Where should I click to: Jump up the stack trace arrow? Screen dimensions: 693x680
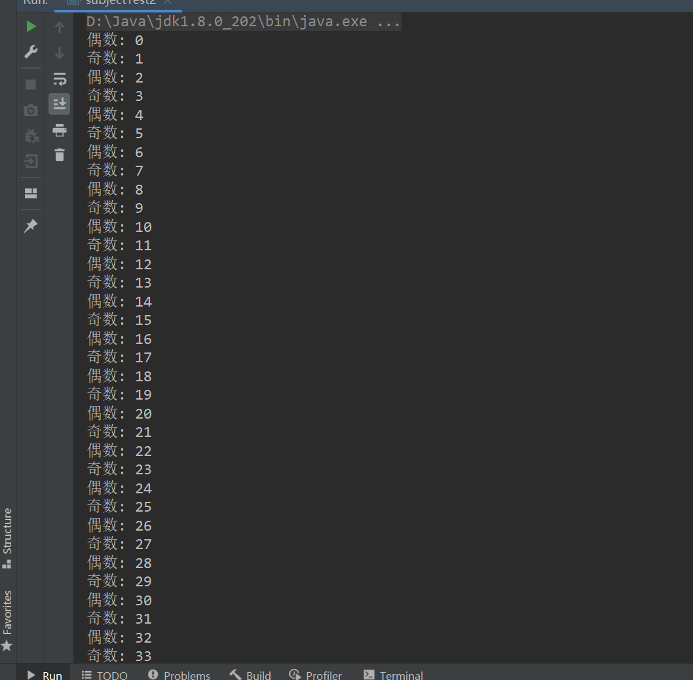(60, 28)
